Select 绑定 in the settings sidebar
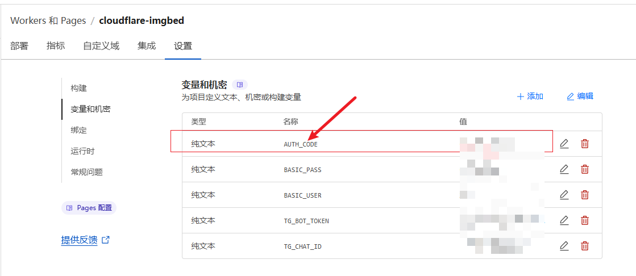 click(78, 130)
